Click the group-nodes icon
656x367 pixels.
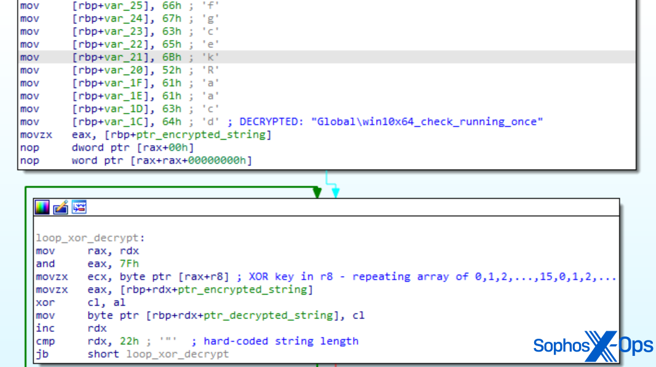pyautogui.click(x=78, y=207)
